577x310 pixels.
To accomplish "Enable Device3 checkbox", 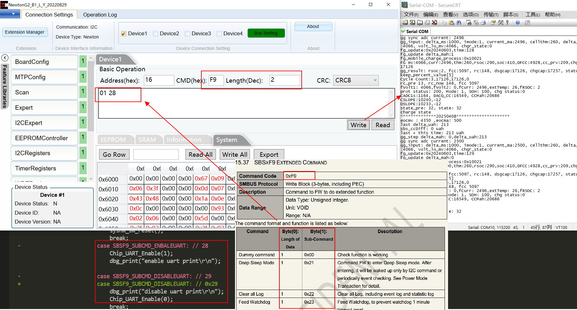I will coord(187,34).
